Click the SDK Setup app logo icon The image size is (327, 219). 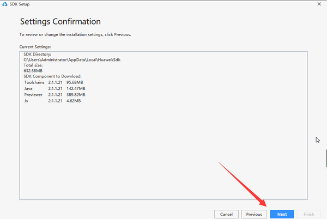tap(5, 4)
